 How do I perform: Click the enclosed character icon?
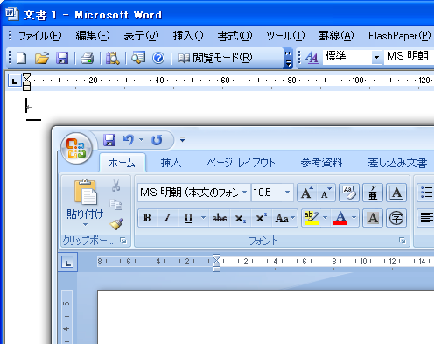(x=396, y=218)
